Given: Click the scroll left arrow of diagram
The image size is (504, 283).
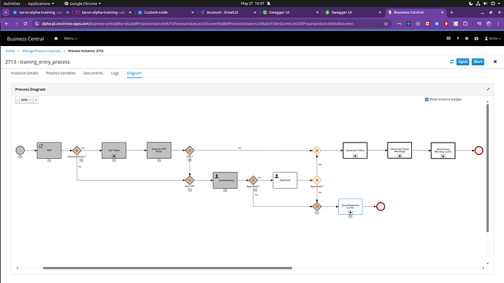Looking at the screenshot, I should 18,268.
